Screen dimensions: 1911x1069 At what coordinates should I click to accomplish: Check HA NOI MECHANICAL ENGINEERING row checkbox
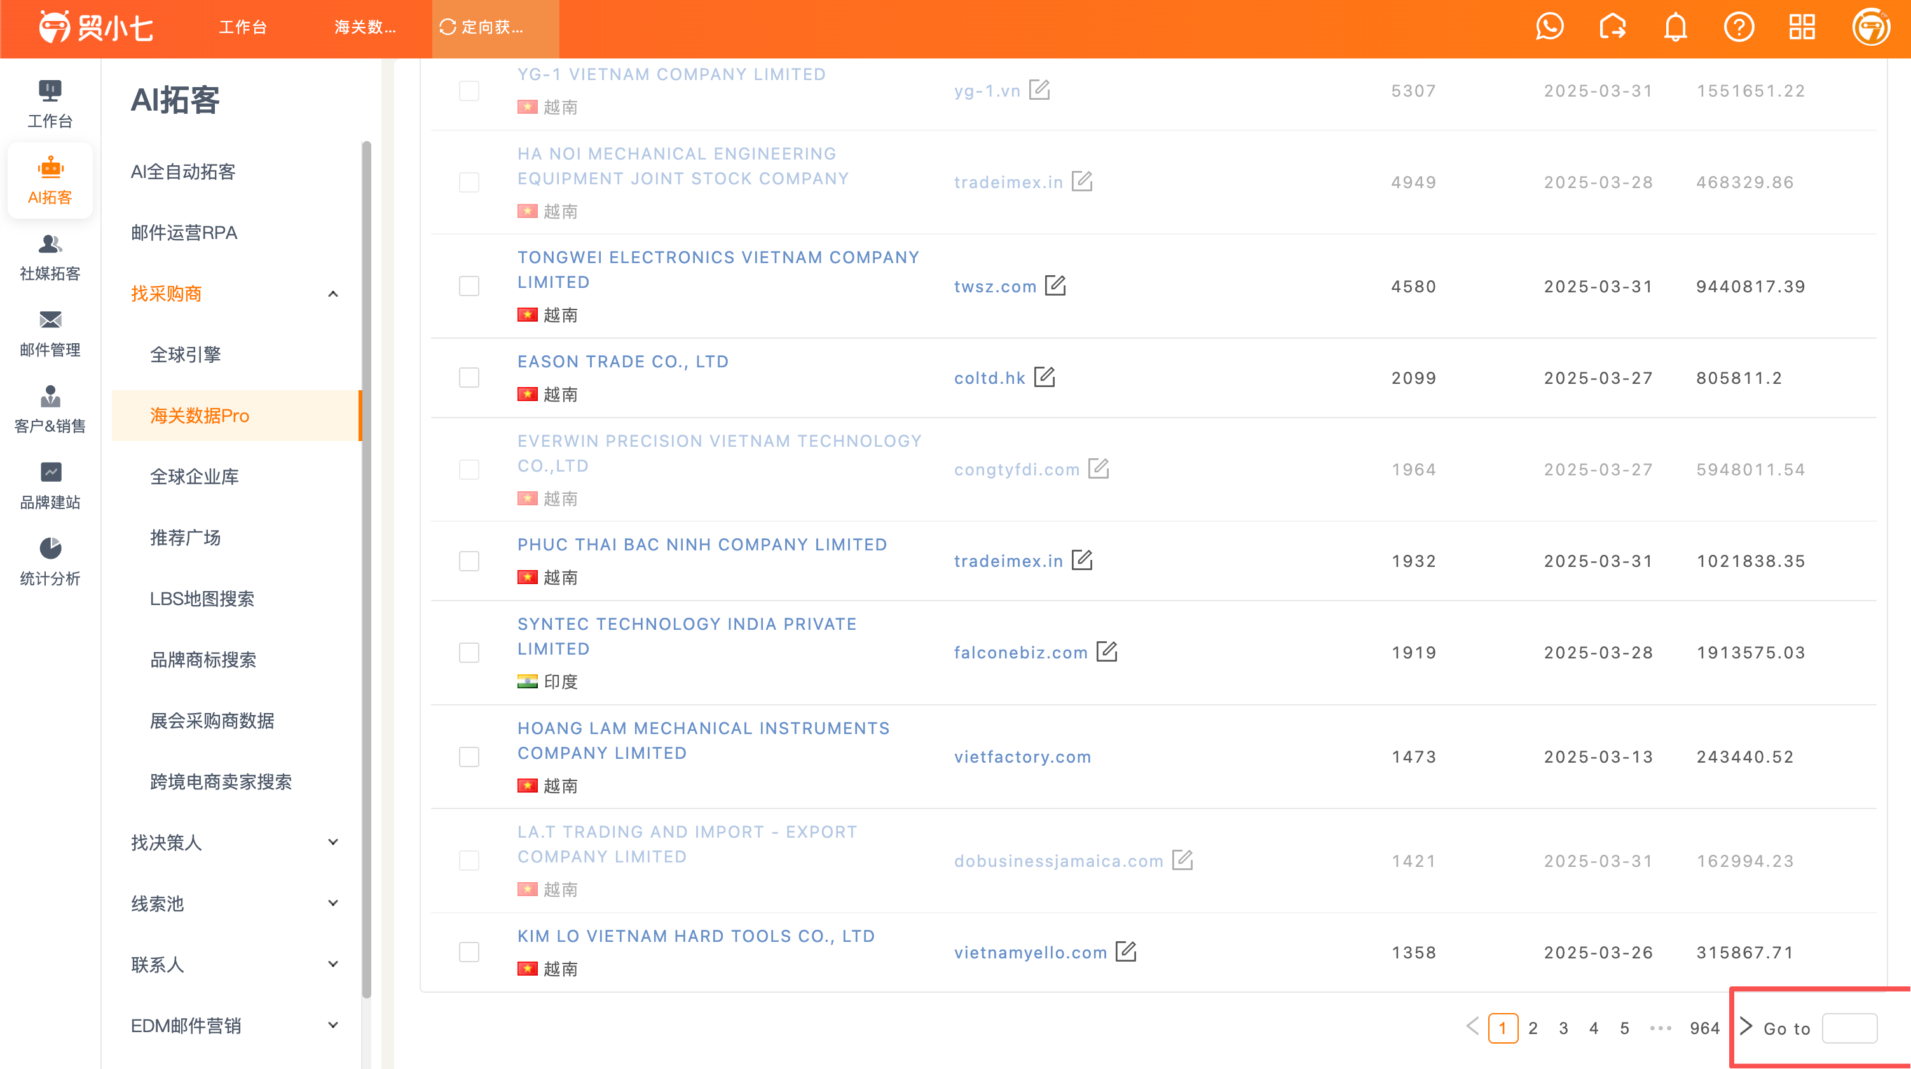(x=469, y=182)
